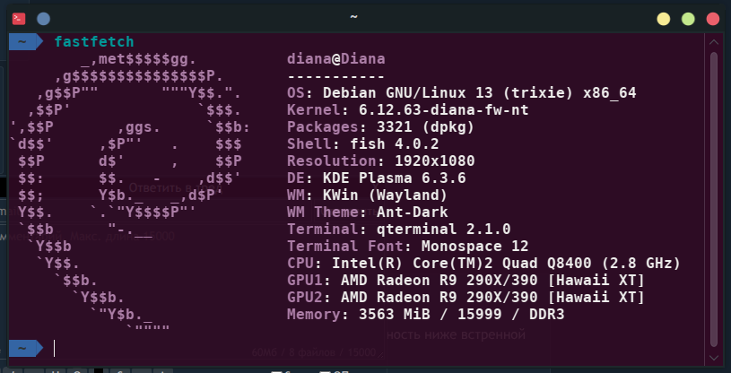Close the terminal with the red button
This screenshot has height=373, width=731.
[713, 19]
